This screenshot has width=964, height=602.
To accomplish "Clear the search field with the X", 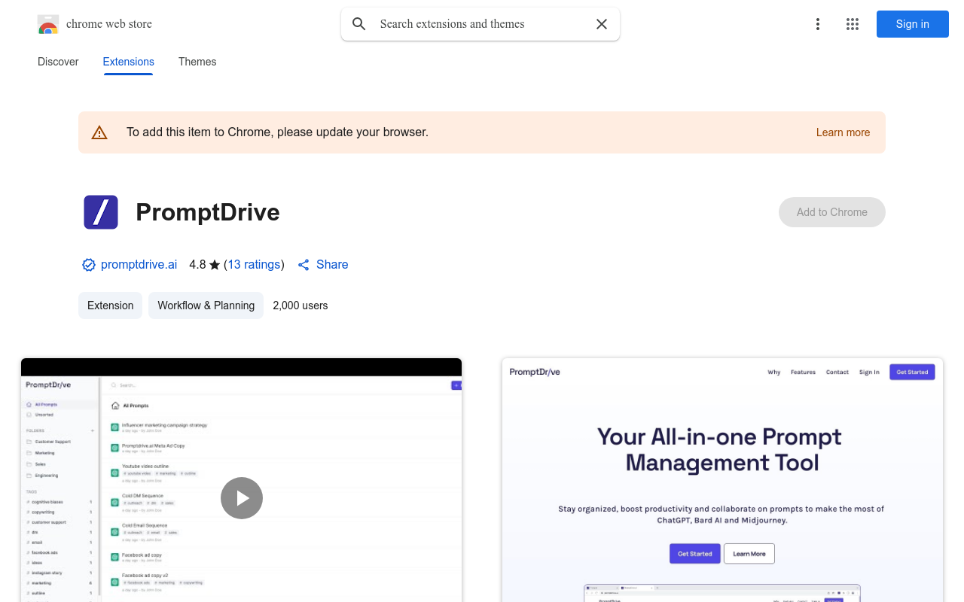I will (x=602, y=24).
